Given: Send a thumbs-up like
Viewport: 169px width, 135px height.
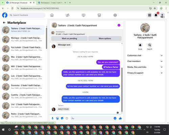Looking at the screenshot, I should pyautogui.click(x=120, y=118).
